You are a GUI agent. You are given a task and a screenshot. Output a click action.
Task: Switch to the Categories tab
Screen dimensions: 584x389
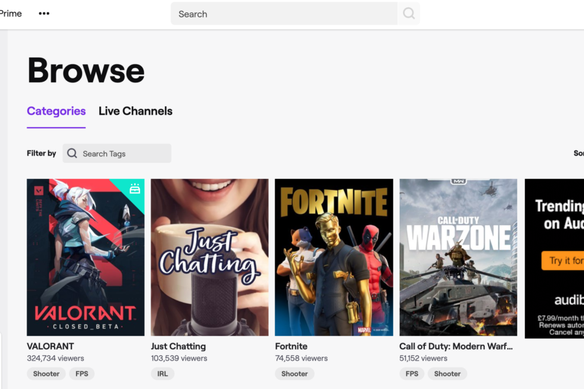coord(56,111)
